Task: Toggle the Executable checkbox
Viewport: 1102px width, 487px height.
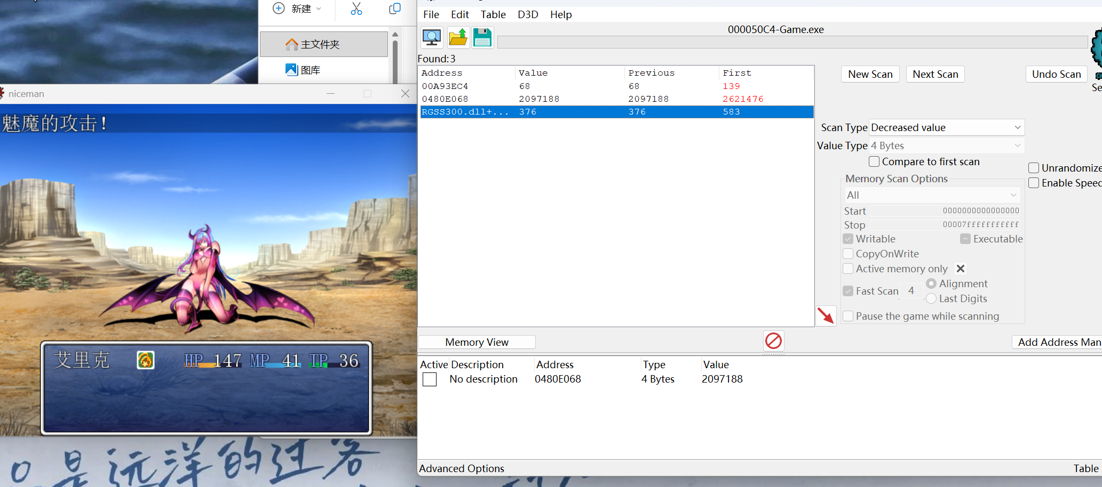Action: [965, 239]
